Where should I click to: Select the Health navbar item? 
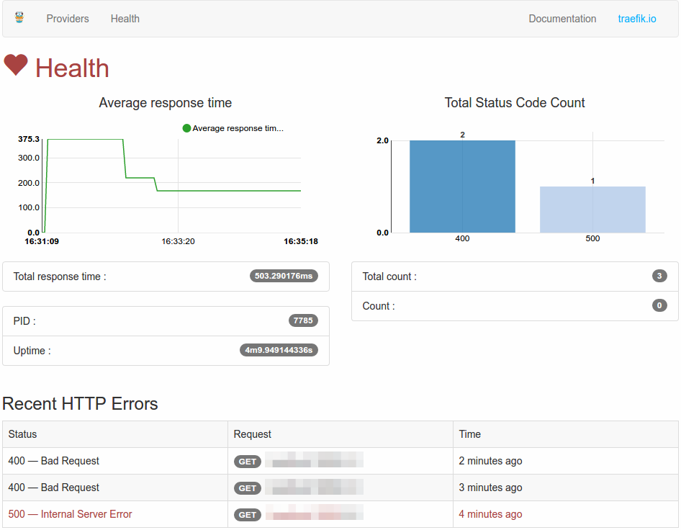point(125,18)
